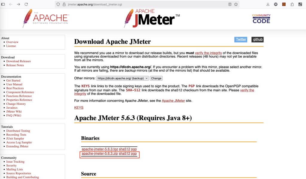Image resolution: width=306 pixels, height=179 pixels.
Task: Open pgp link for the zip binary
Action: [x=134, y=154]
